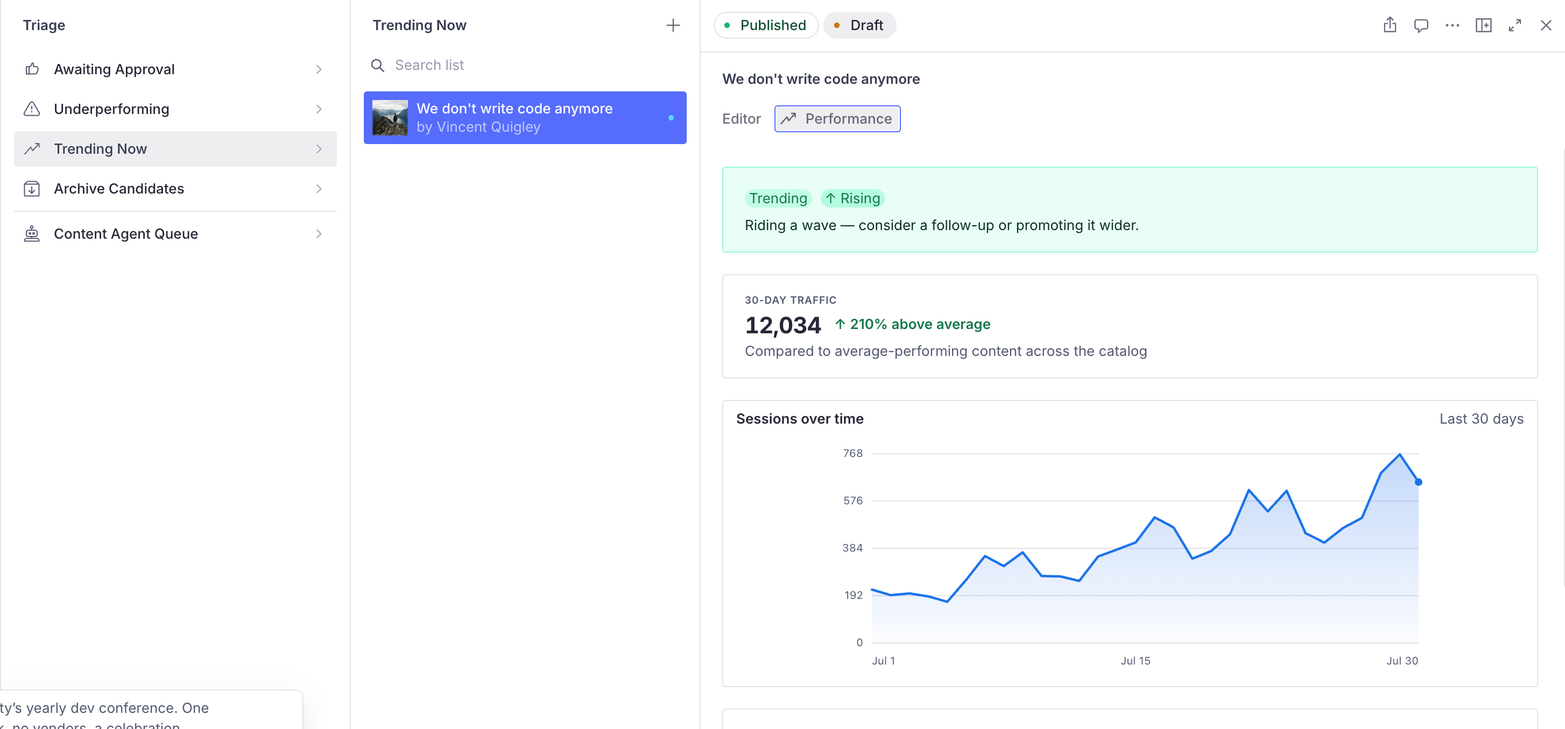Click the split panel layout icon
This screenshot has width=1565, height=729.
[1483, 25]
